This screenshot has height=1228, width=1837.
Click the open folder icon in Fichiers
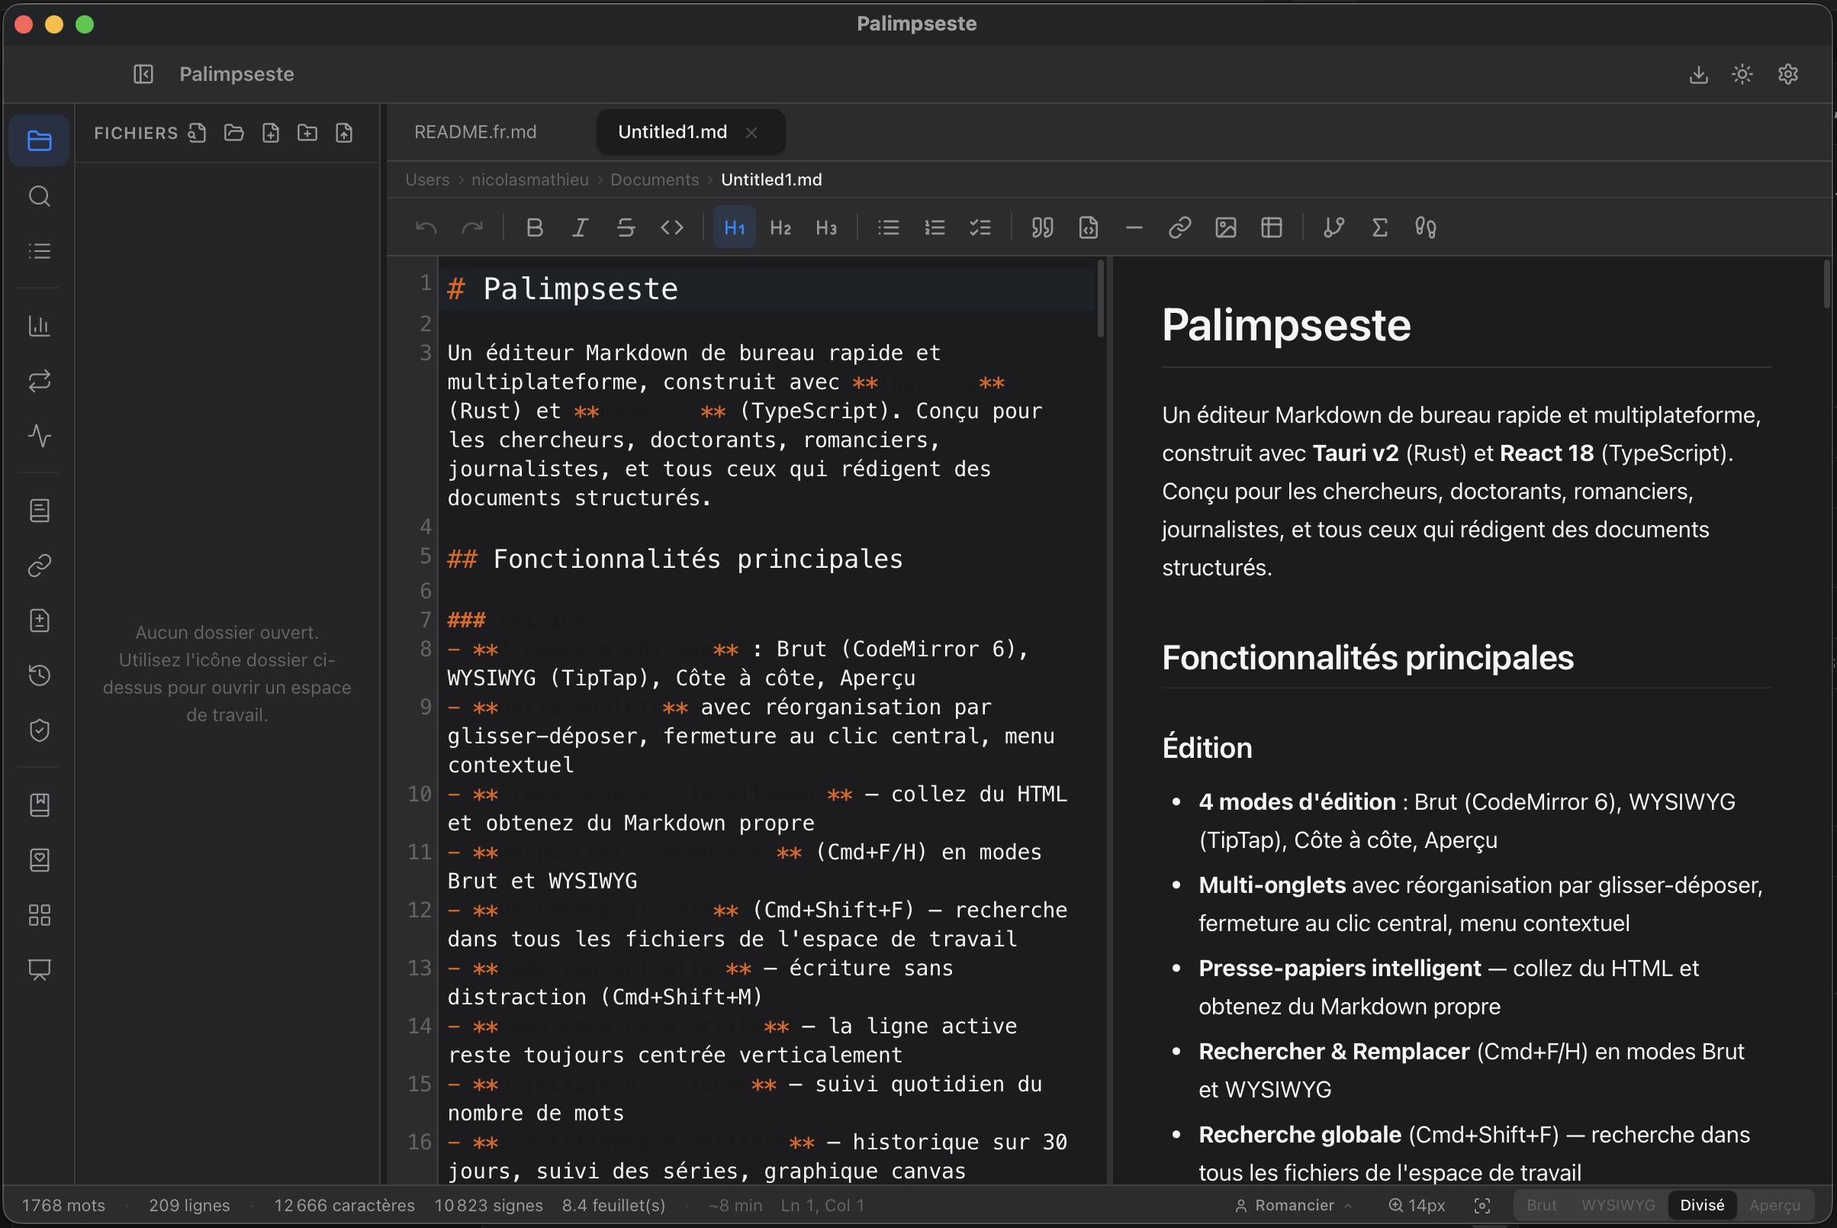(x=234, y=132)
